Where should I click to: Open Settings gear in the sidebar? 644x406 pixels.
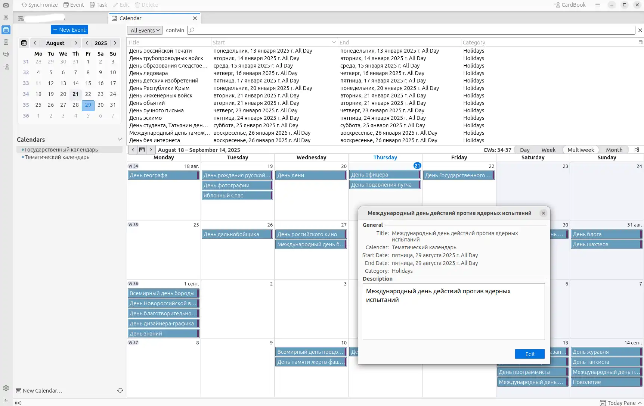coord(6,388)
